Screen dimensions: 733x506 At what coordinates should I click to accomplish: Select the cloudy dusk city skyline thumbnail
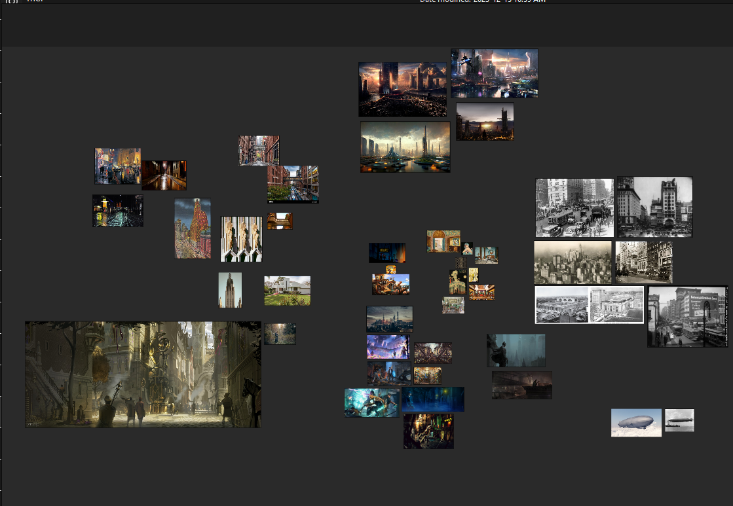coord(389,319)
